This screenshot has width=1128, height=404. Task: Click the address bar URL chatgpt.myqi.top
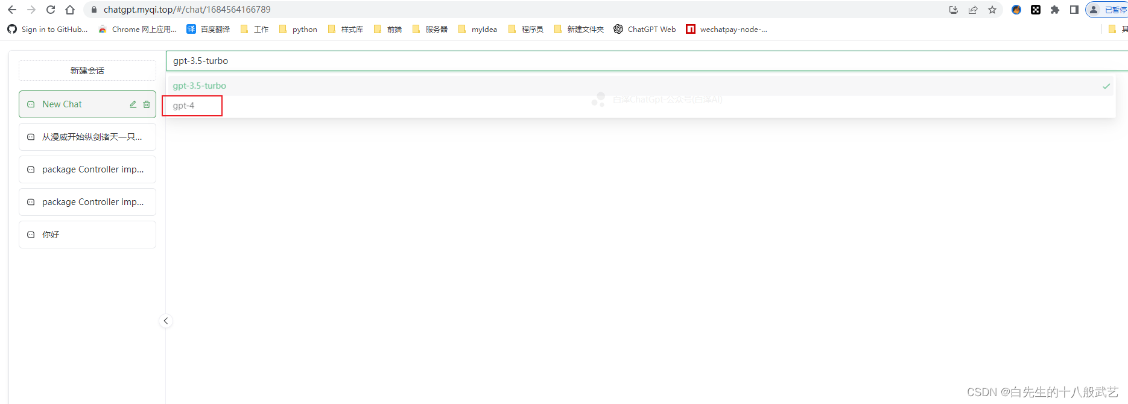(187, 10)
